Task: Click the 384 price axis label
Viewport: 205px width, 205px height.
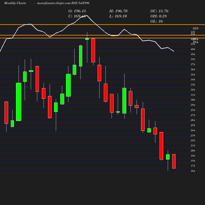Action: pos(193,59)
